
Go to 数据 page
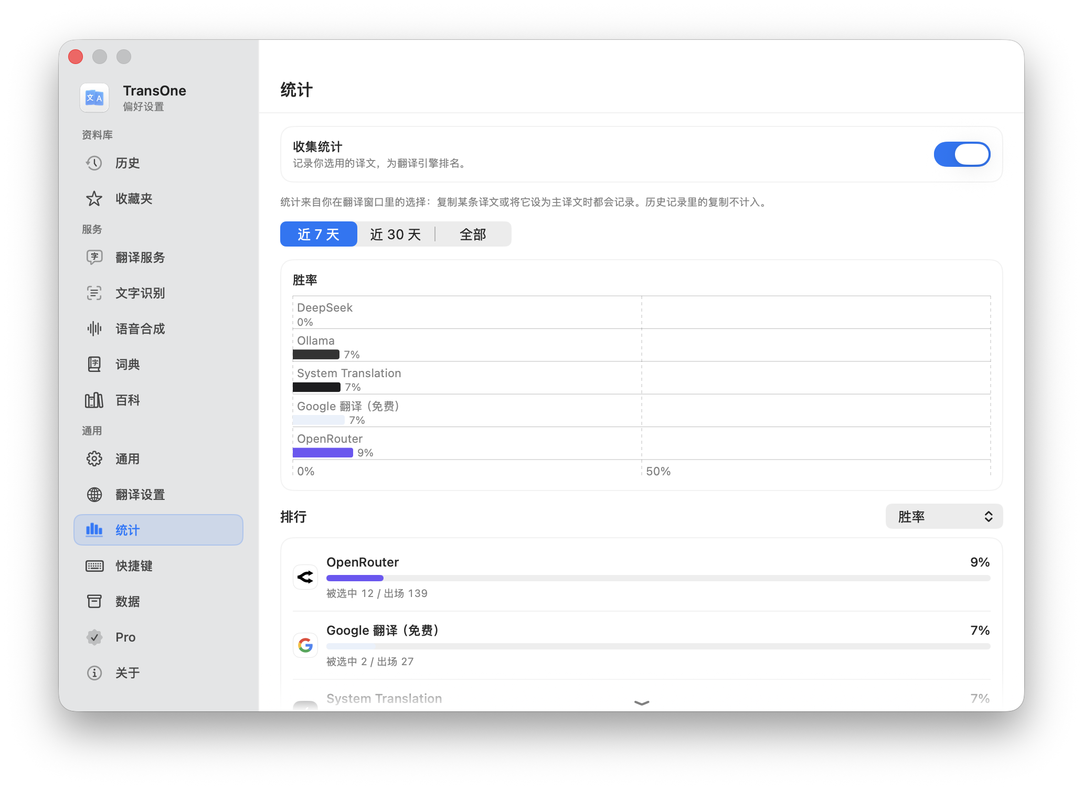[158, 602]
